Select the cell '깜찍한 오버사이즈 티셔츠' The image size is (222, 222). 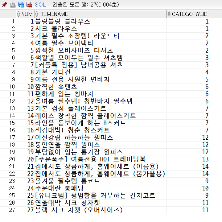tap(100, 50)
